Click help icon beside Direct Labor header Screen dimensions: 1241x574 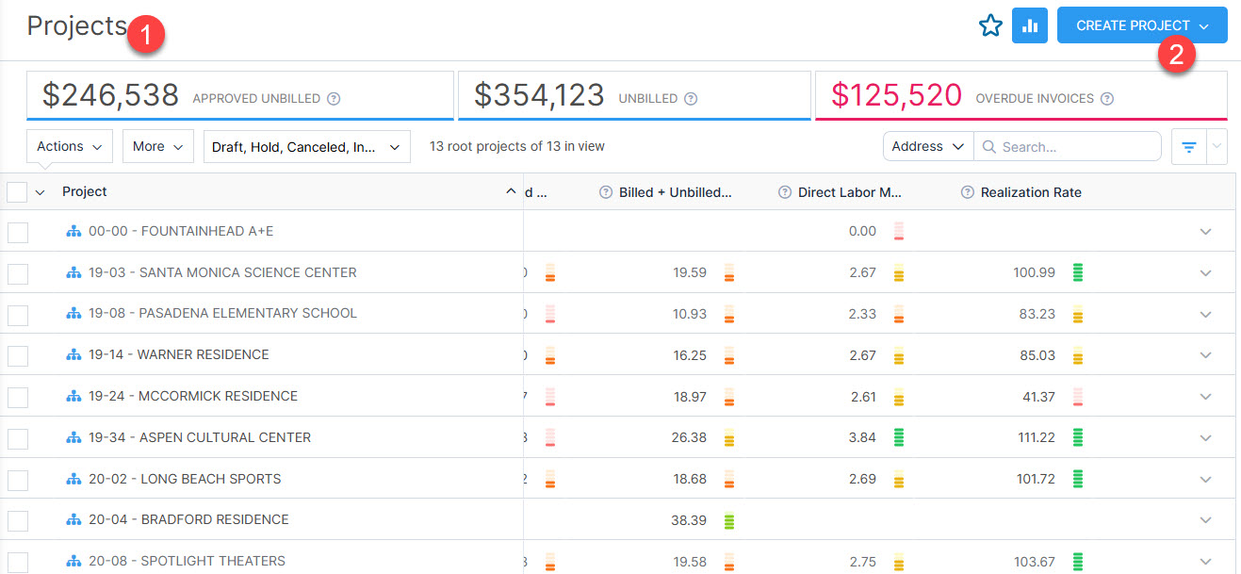(x=784, y=192)
